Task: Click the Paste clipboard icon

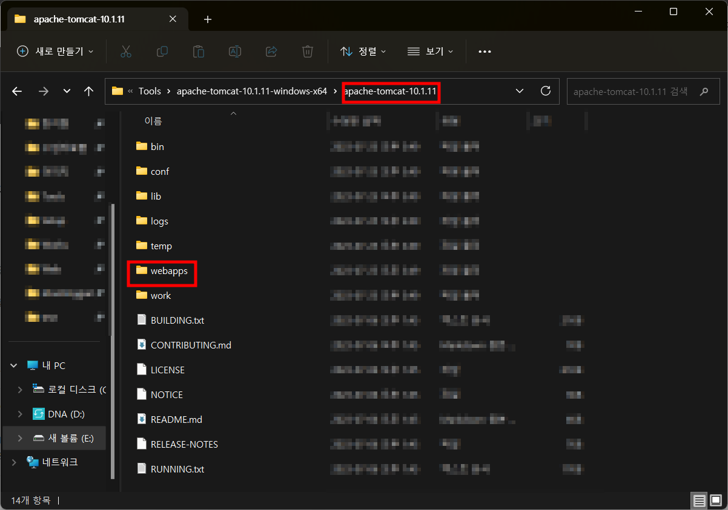Action: click(x=199, y=51)
